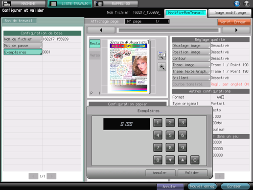Viewport: 253px width, 190px height.
Task: Click the down arrow key on keypad
Action: coord(170,160)
